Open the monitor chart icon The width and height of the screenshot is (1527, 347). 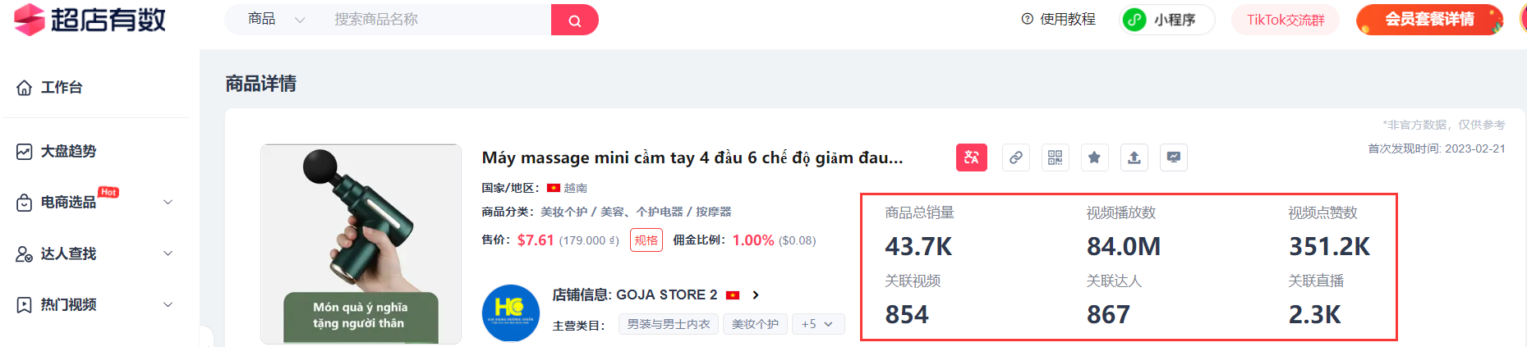pos(1174,158)
